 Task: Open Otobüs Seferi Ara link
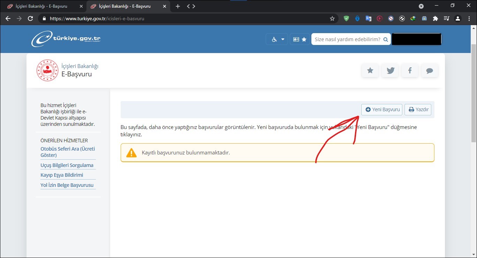coord(68,152)
